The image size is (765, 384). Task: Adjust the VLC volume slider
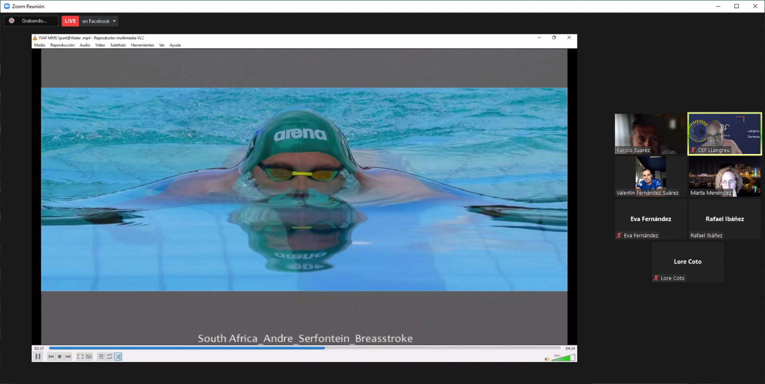tap(563, 358)
